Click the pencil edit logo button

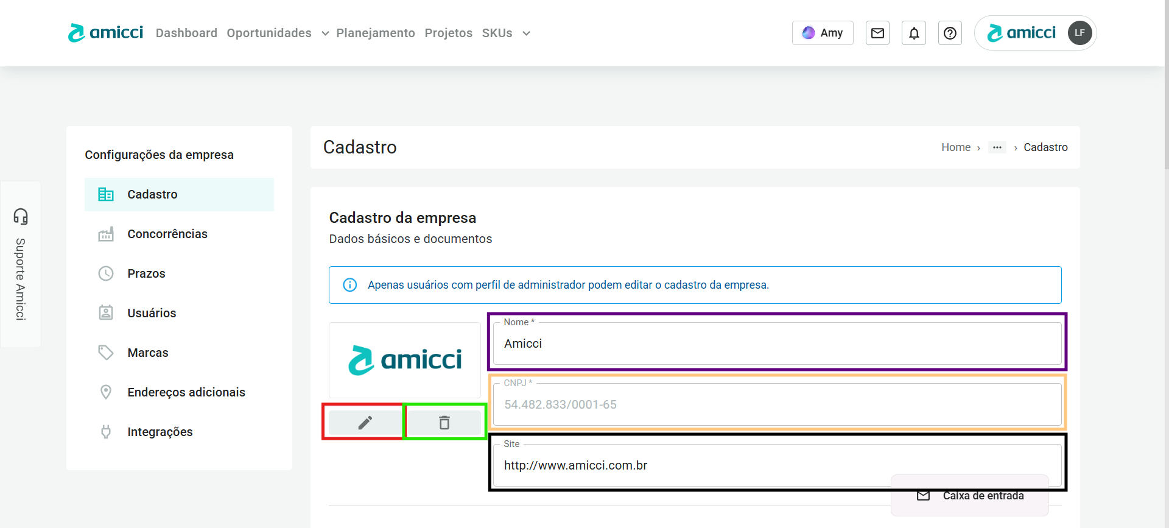[x=365, y=422]
